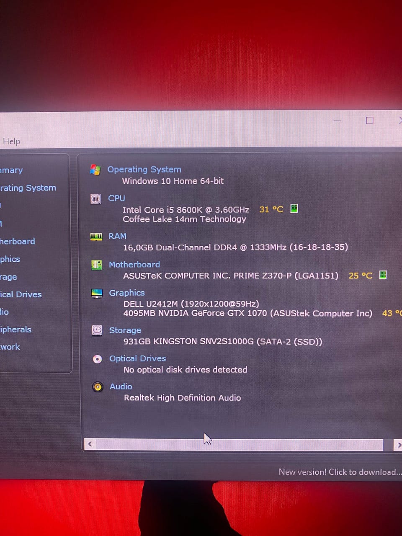Click the horizontal scrollbar right arrow
This screenshot has height=536, width=402.
398,445
